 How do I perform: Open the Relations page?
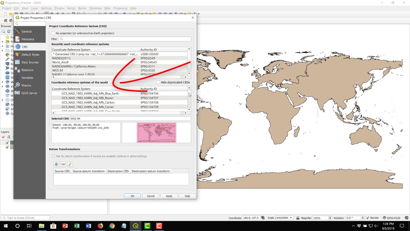tap(30, 70)
